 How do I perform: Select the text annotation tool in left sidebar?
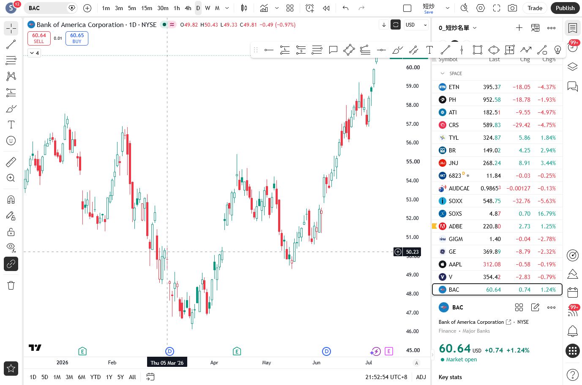point(11,125)
